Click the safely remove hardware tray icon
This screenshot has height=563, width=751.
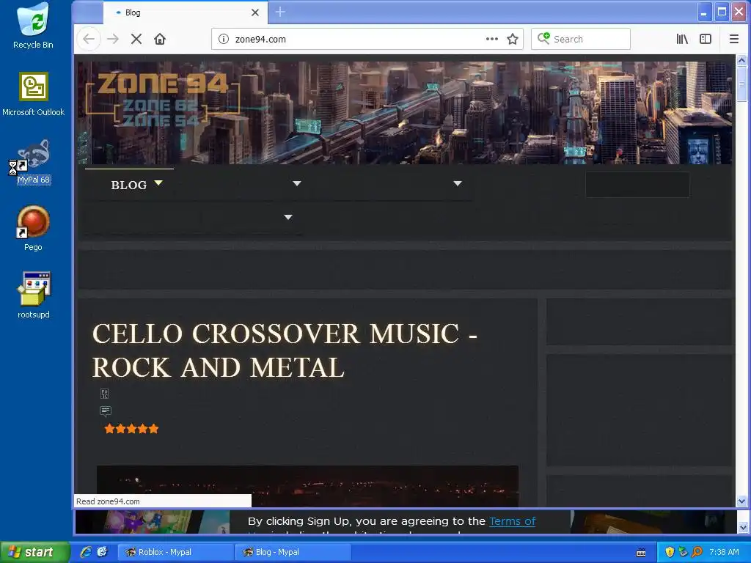coord(684,552)
